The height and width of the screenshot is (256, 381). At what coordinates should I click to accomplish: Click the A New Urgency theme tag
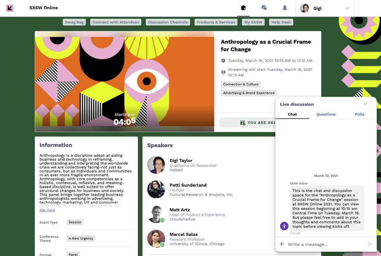pyautogui.click(x=81, y=238)
